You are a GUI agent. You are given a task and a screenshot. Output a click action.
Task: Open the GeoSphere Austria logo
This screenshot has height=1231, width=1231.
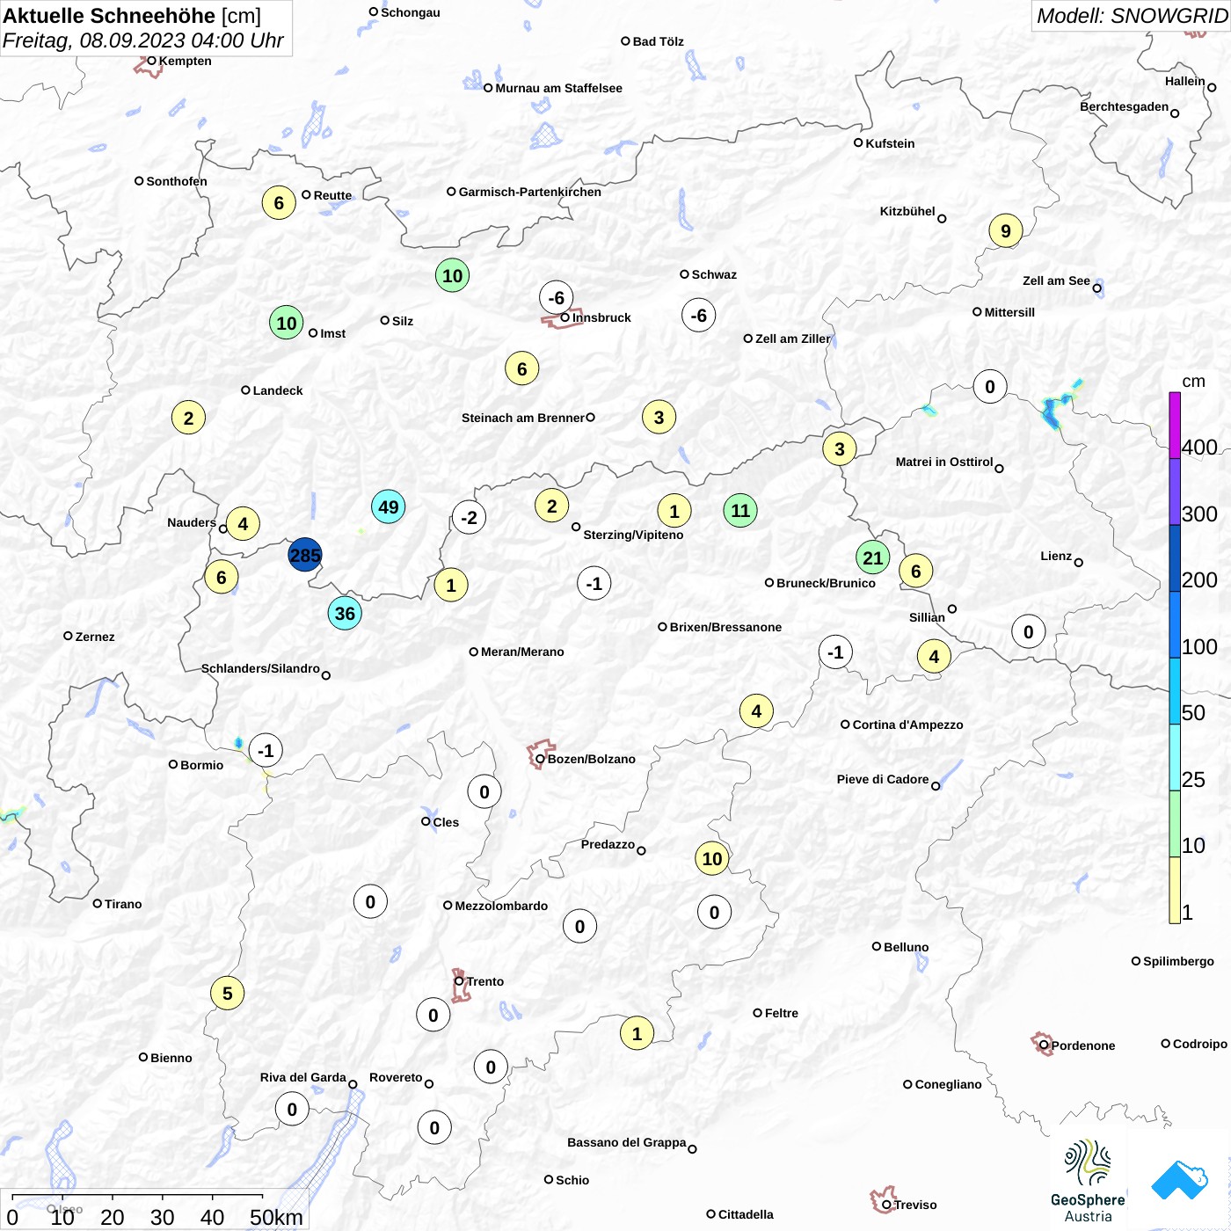pyautogui.click(x=1088, y=1181)
